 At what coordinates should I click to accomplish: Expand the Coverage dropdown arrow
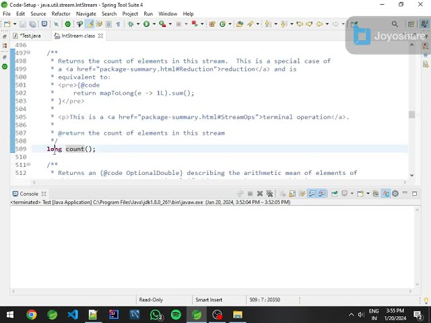click(x=170, y=24)
